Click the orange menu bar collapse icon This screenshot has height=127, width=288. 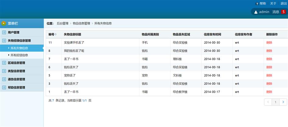click(x=4, y=23)
